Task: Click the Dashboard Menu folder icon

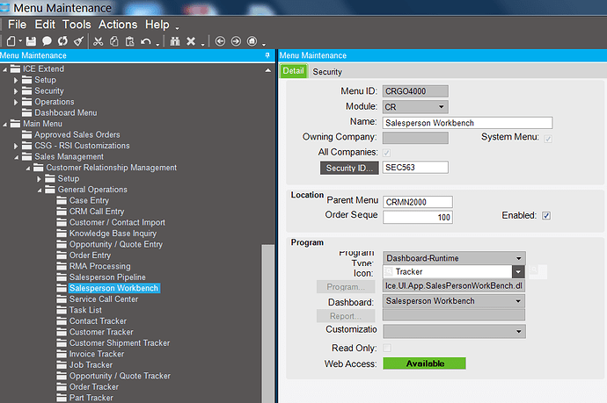Action: (x=27, y=113)
